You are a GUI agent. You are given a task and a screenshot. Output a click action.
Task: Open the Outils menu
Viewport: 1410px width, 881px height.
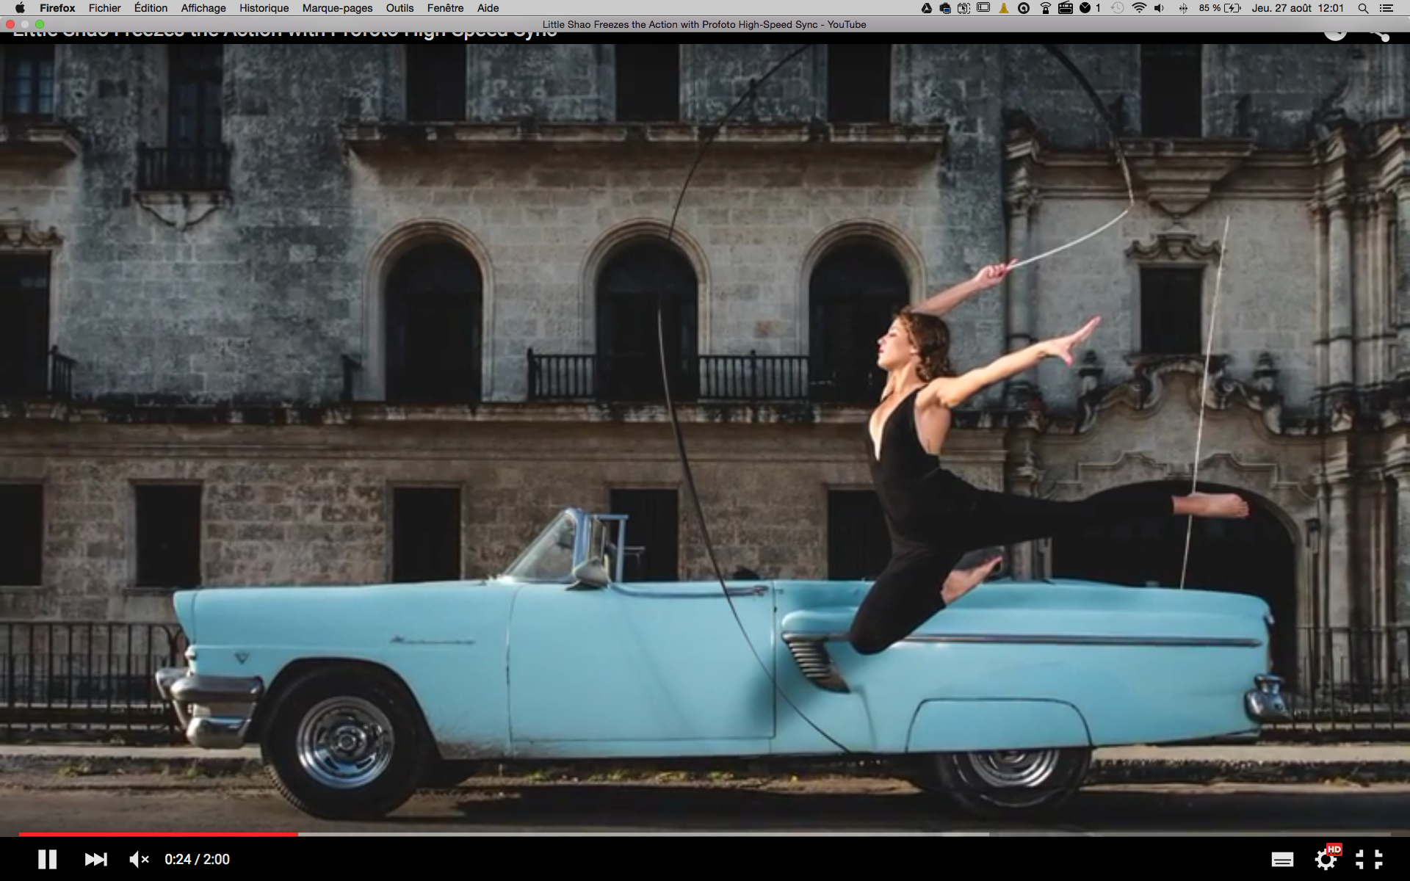tap(399, 8)
